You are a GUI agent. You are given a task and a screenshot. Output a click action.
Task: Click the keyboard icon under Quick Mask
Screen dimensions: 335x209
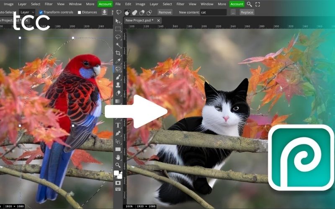pyautogui.click(x=118, y=189)
